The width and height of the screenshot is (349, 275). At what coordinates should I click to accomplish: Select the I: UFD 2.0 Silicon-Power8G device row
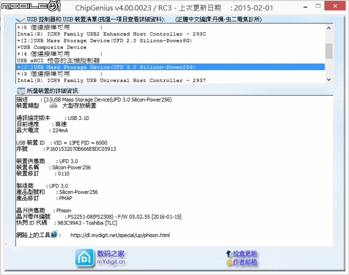pos(170,41)
